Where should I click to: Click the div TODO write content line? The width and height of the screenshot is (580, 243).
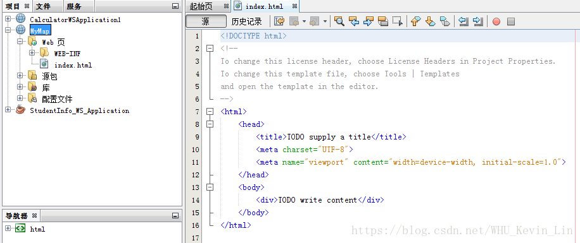tap(320, 200)
